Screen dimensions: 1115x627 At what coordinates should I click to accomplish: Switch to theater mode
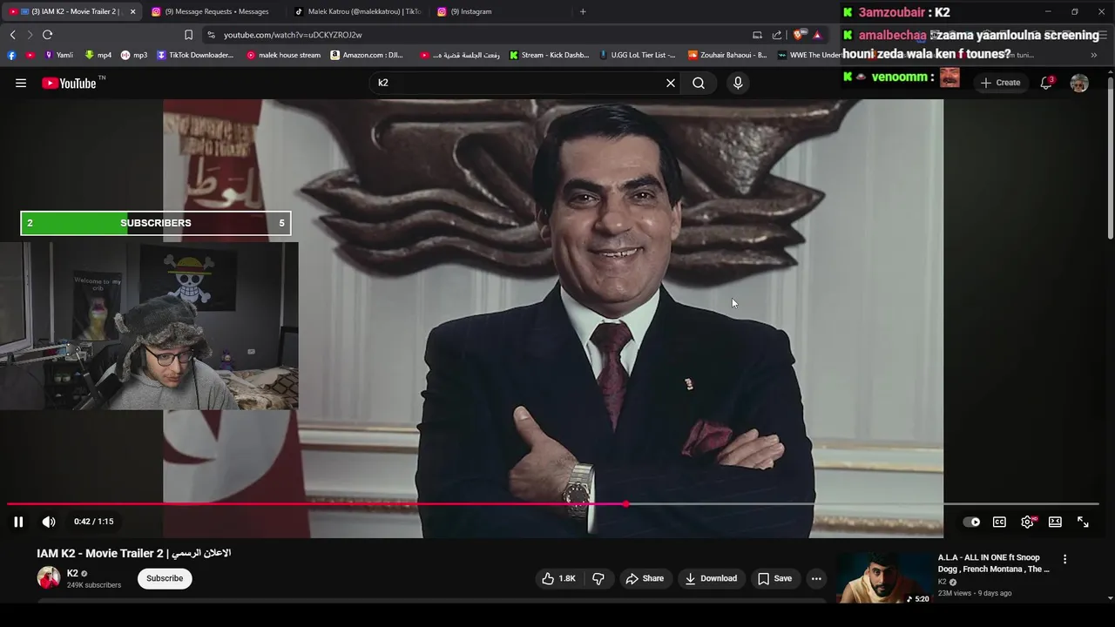tap(1055, 522)
